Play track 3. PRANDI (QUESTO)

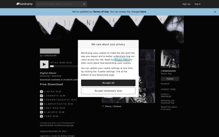pos(41,100)
